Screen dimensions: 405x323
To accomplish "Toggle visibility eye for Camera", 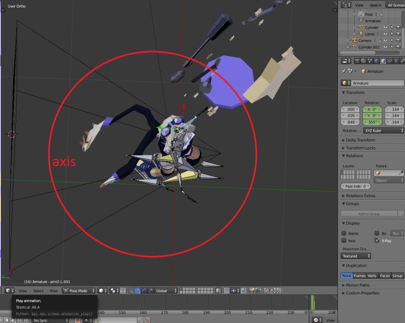I will [x=385, y=41].
